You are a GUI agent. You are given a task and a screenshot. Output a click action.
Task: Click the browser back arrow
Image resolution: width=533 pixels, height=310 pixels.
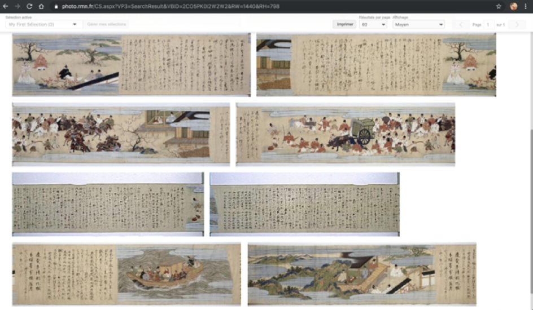coord(6,6)
